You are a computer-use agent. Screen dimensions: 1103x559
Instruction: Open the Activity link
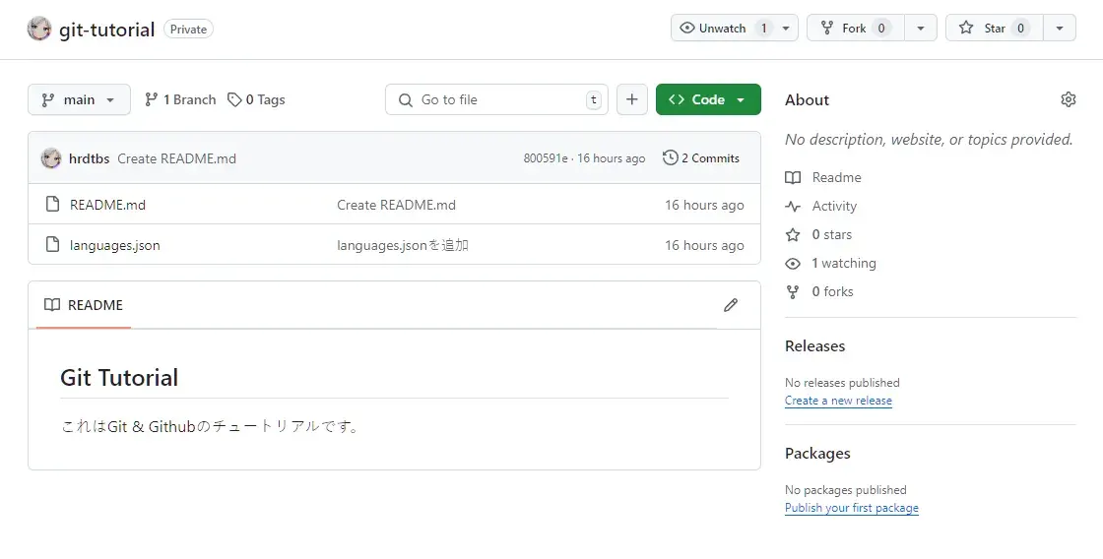pos(821,206)
